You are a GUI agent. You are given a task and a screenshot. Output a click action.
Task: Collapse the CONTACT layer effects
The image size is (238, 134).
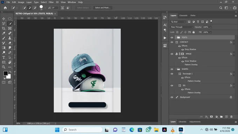[x=234, y=42]
